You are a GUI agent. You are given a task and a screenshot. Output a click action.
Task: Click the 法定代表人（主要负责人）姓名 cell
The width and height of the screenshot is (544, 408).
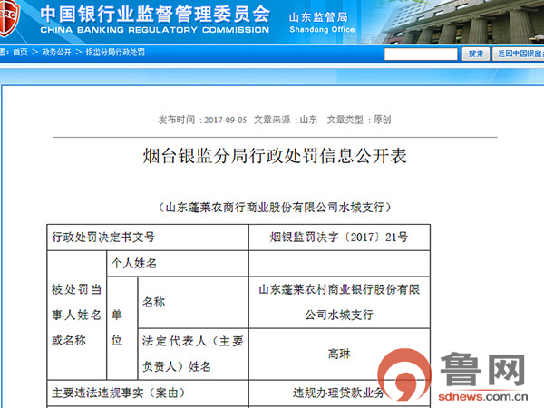click(193, 354)
